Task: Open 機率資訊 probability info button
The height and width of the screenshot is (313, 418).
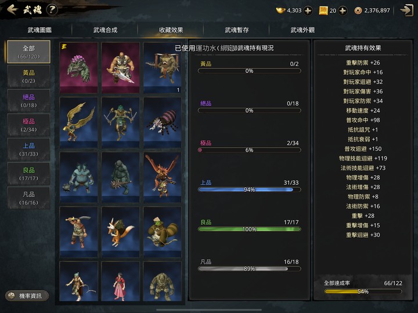Action: (27, 296)
